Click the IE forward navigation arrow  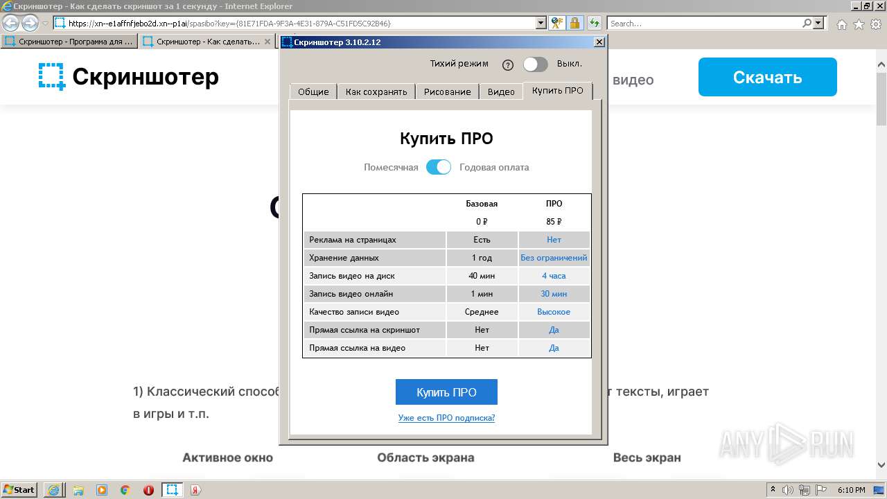point(29,23)
